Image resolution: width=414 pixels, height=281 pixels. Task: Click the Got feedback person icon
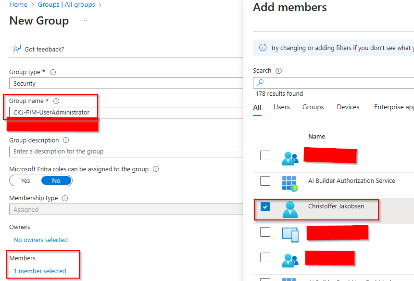pyautogui.click(x=17, y=49)
